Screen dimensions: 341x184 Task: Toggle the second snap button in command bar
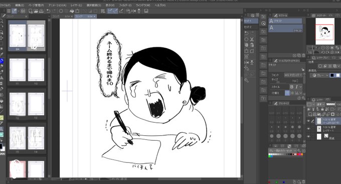pos(115,11)
